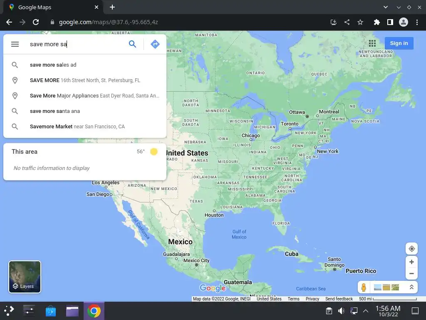The height and width of the screenshot is (320, 426).
Task: Expand the imagery strip with double chevron
Action: pyautogui.click(x=411, y=287)
